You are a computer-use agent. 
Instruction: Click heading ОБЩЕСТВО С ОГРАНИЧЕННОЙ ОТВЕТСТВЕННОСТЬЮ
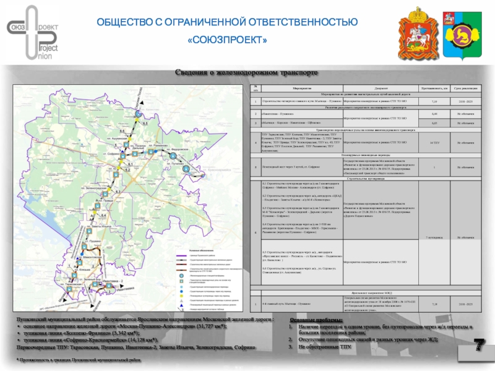(x=227, y=22)
